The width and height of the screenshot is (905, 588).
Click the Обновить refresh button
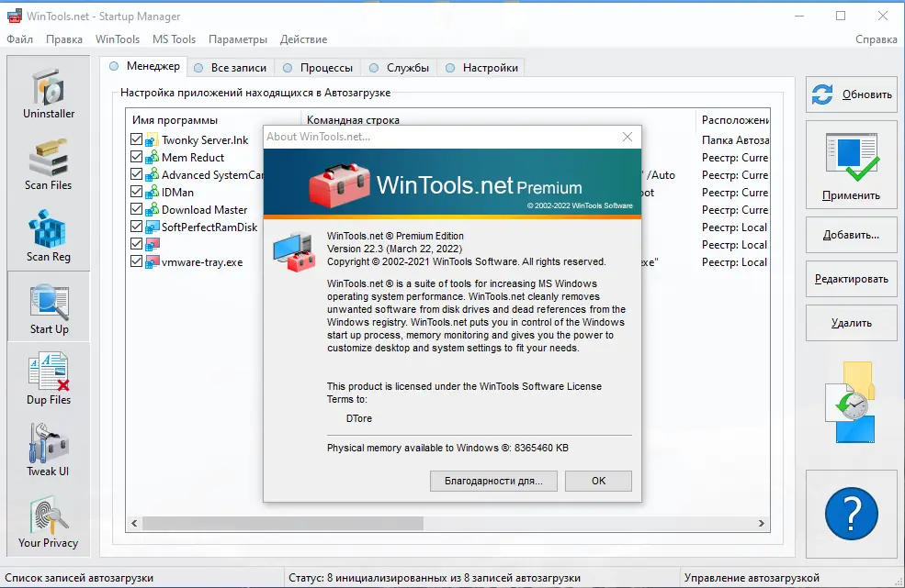(852, 94)
